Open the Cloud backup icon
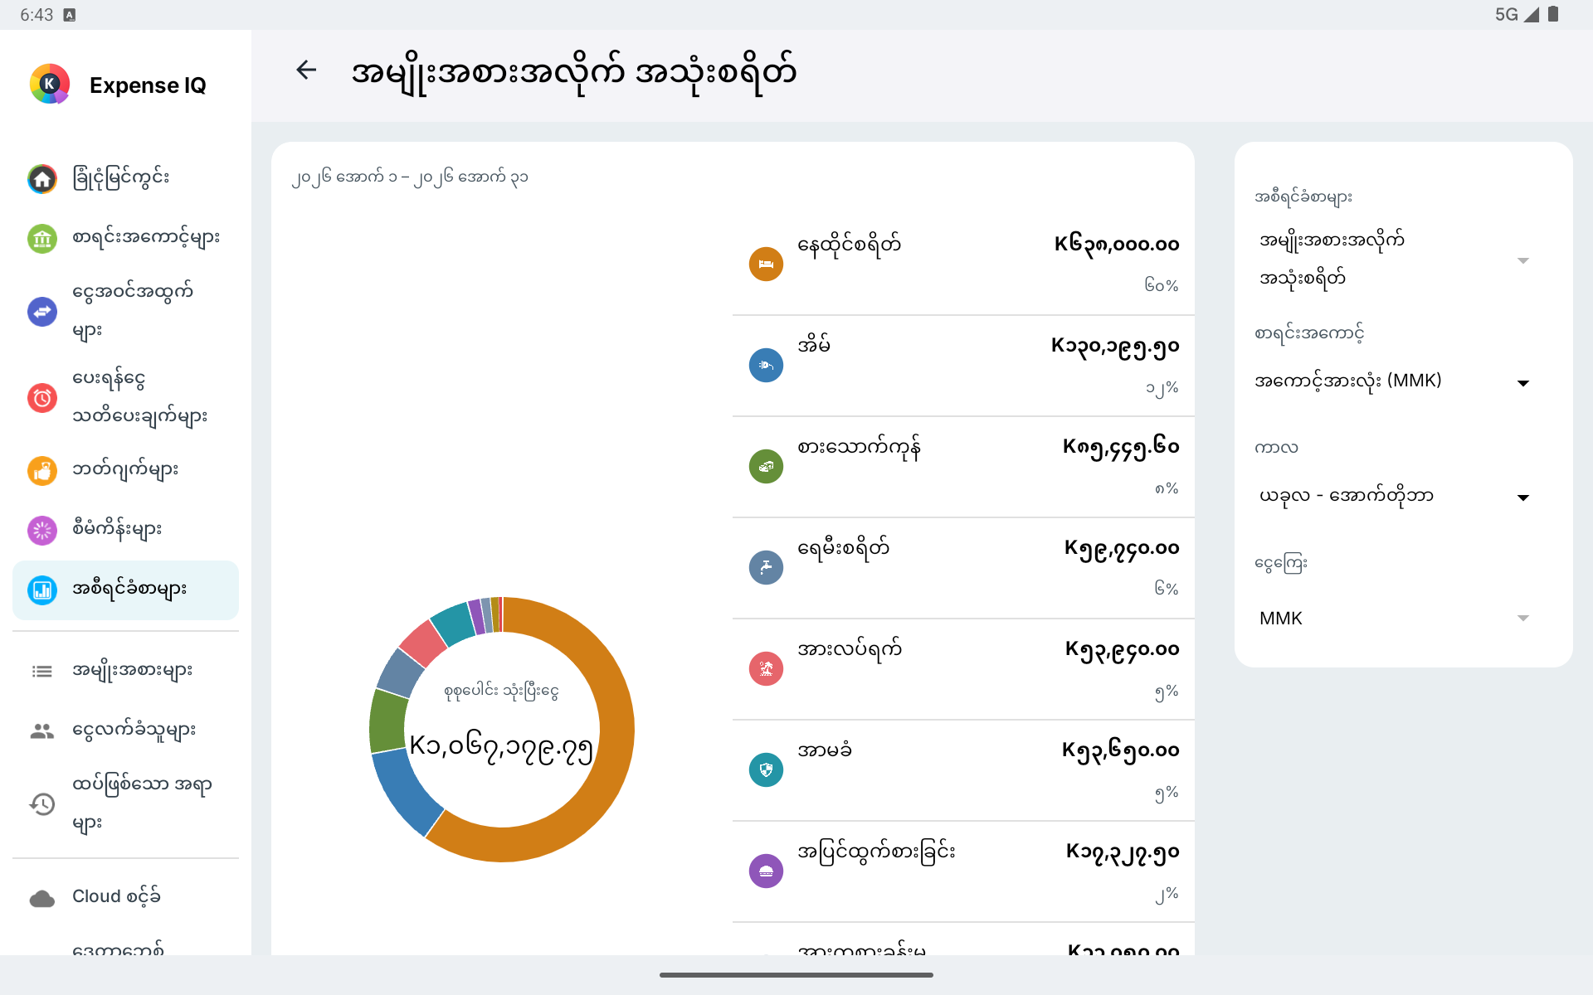This screenshot has height=995, width=1593. point(42,898)
